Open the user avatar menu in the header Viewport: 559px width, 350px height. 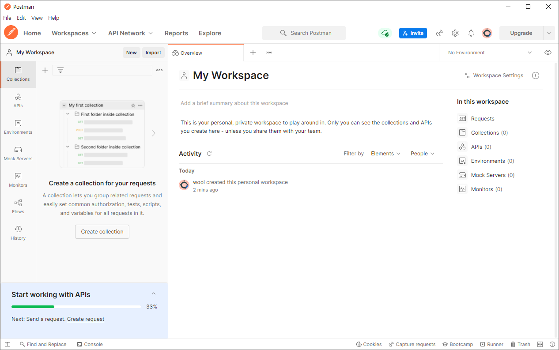pyautogui.click(x=487, y=33)
